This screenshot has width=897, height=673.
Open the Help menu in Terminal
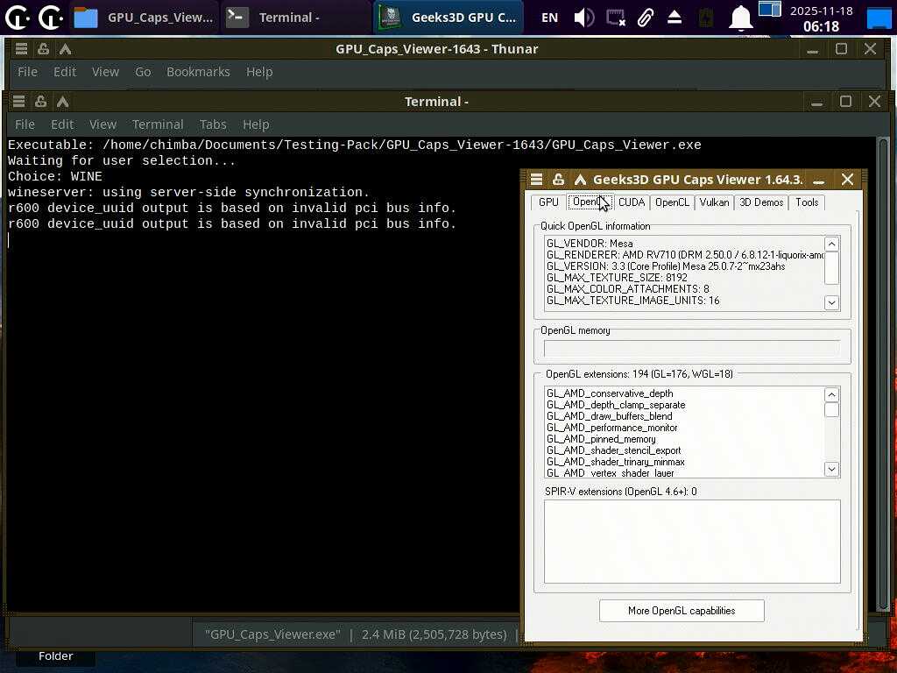click(x=256, y=124)
